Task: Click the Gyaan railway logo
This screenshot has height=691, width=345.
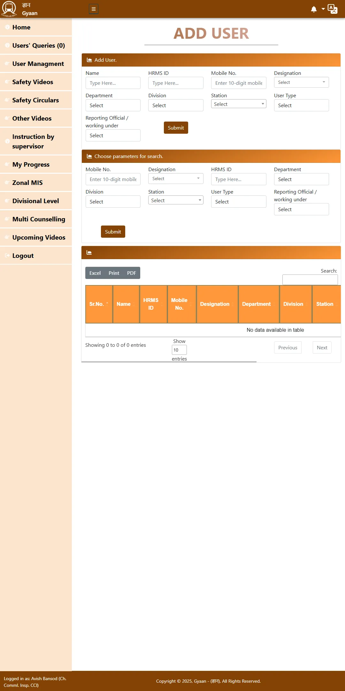Action: point(9,9)
